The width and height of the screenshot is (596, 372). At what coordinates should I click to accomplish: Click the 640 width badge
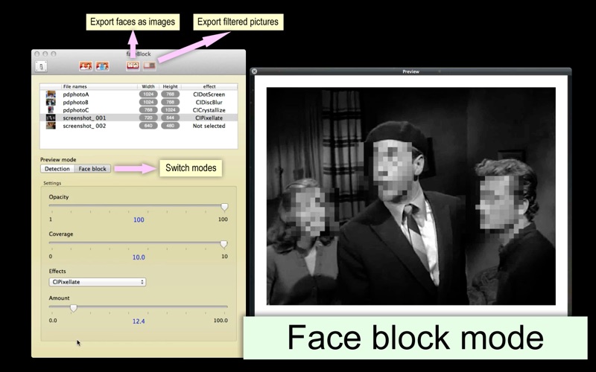tap(148, 126)
